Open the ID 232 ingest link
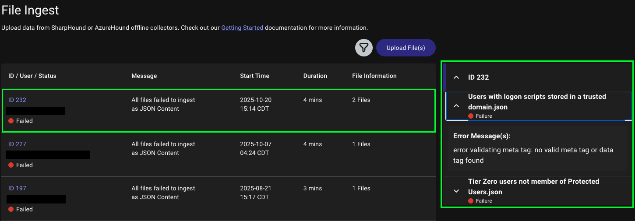This screenshot has width=635, height=221. coord(18,100)
